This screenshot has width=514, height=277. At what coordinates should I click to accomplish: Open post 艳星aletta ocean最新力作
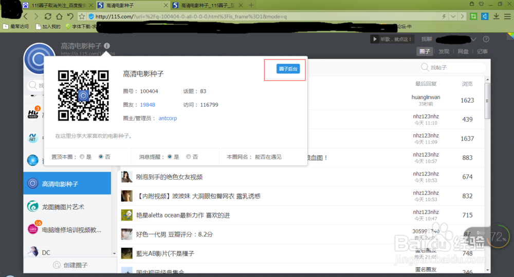coord(183,215)
